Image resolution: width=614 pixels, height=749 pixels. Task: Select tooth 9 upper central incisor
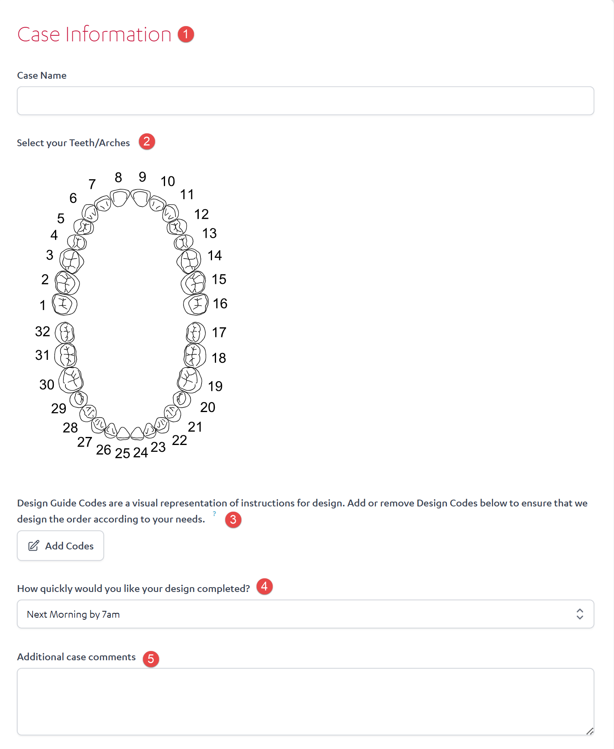pos(141,198)
